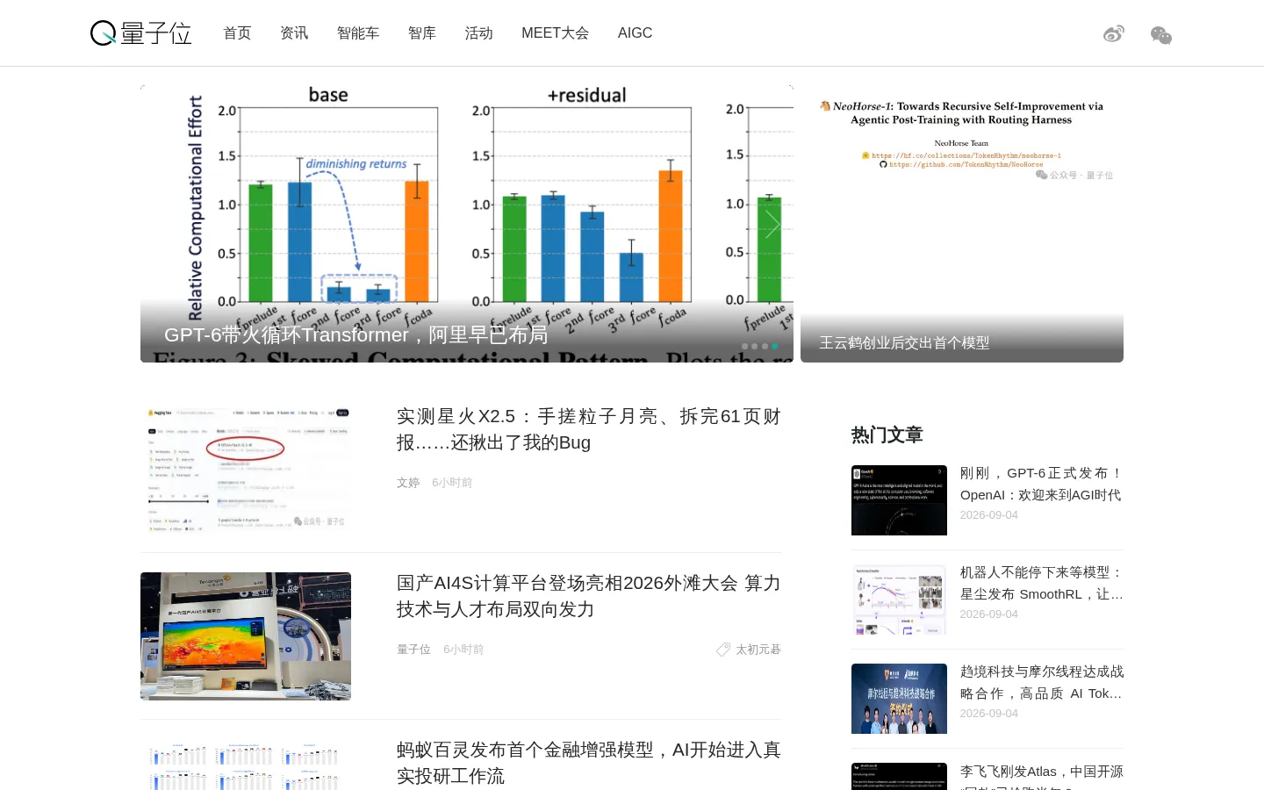The width and height of the screenshot is (1264, 790).
Task: Open 蚂蚁百灵发布首个金融增强模型 article title
Action: pos(588,763)
